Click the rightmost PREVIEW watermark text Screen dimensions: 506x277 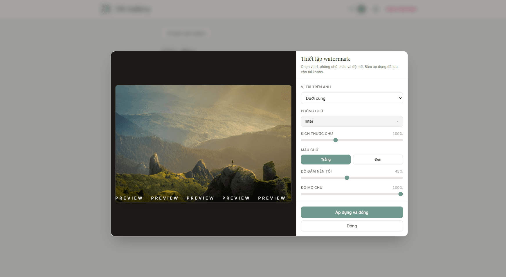[272, 198]
